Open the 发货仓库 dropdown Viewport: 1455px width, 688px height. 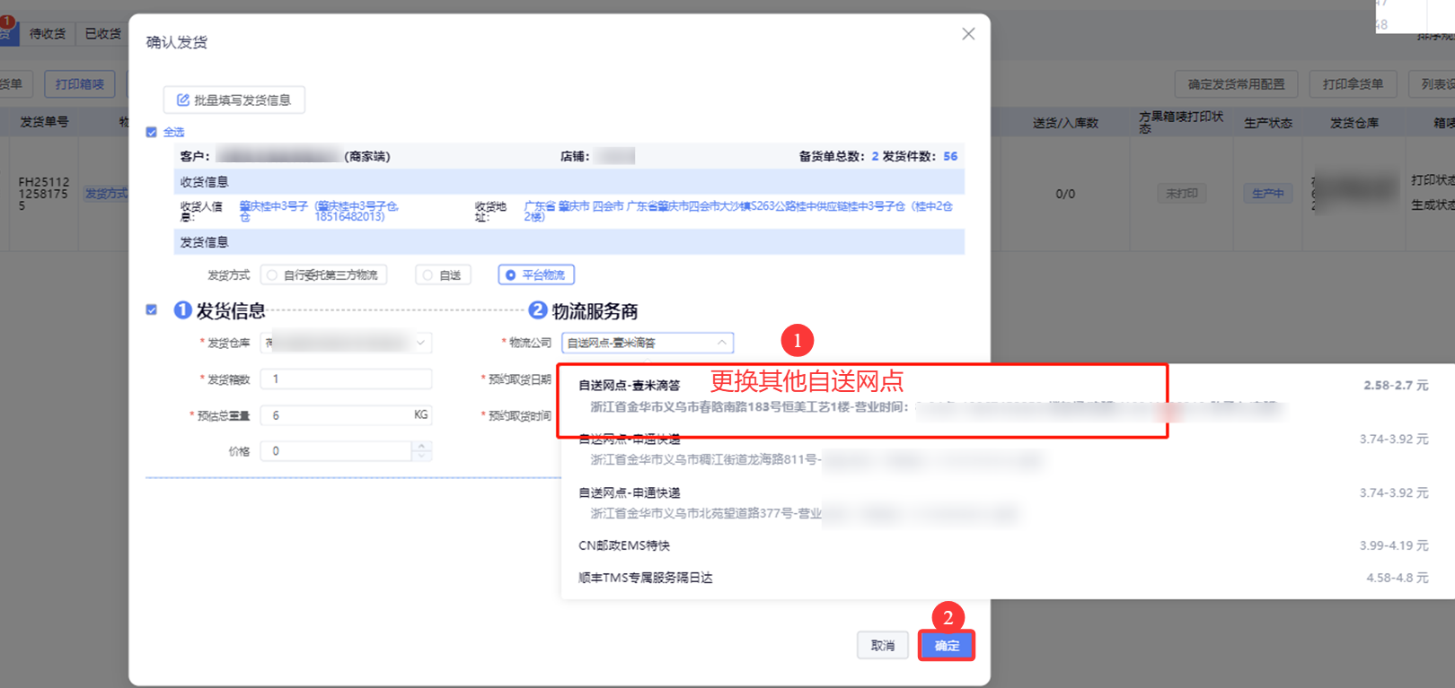tap(346, 343)
